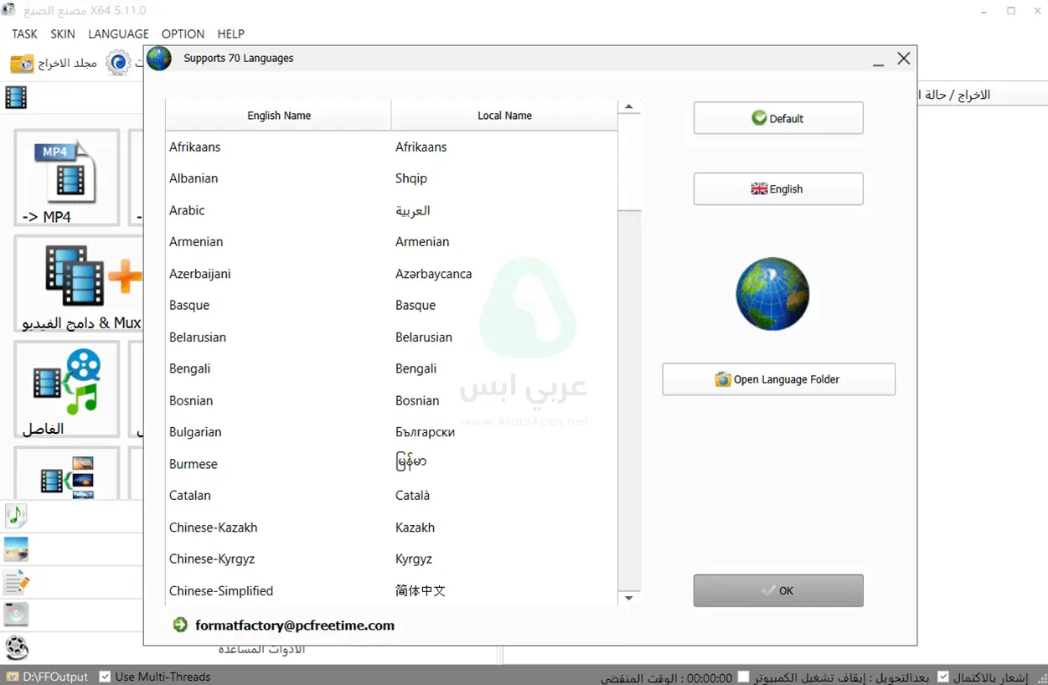This screenshot has height=685, width=1048.
Task: Click the Default language button
Action: click(777, 117)
